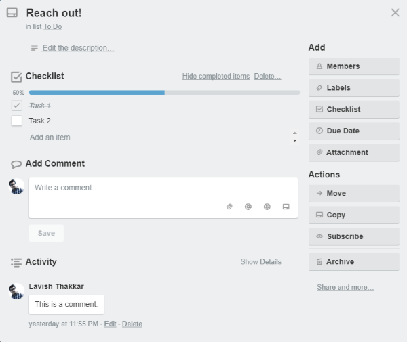Hide completed checklist items

[x=216, y=77]
